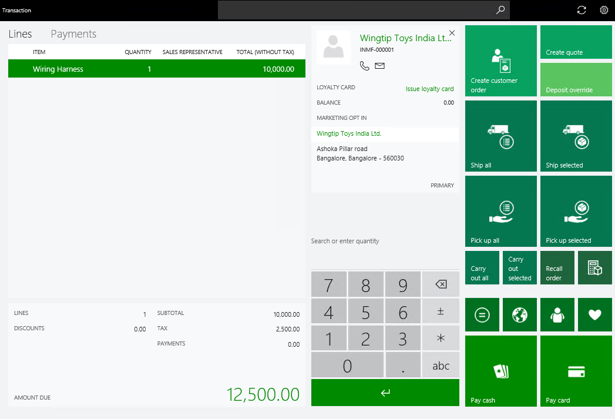The height and width of the screenshot is (419, 615).
Task: Close the customer card with X
Action: click(452, 33)
